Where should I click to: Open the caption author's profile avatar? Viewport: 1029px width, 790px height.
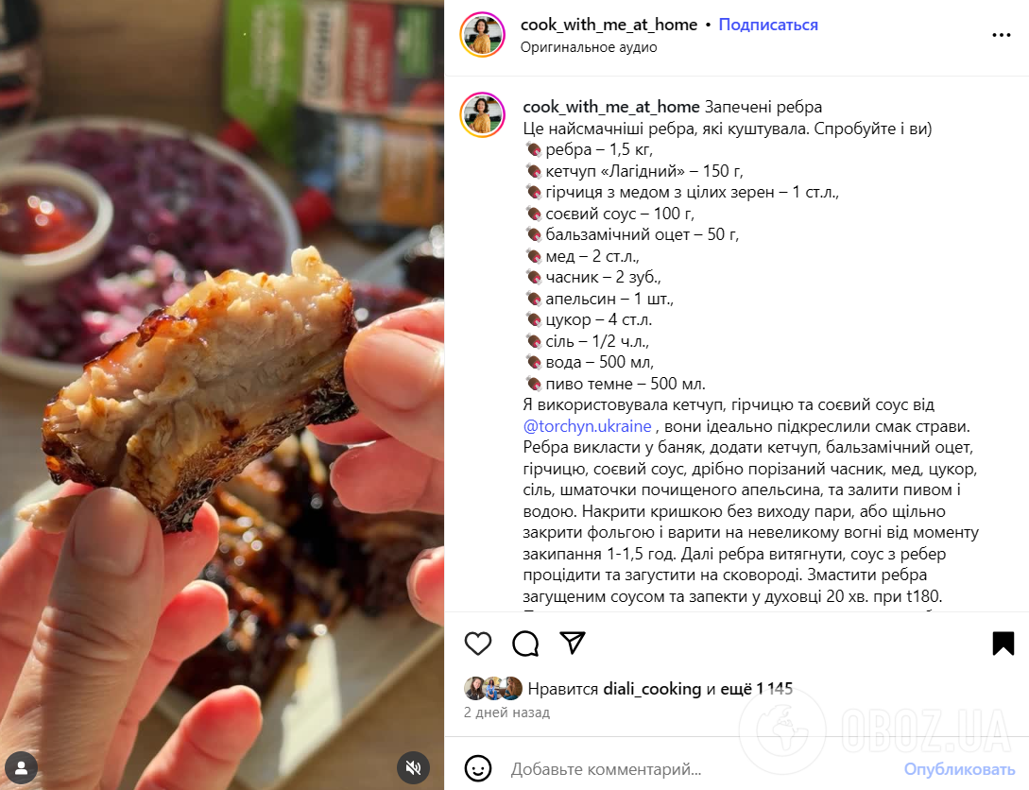pyautogui.click(x=482, y=115)
